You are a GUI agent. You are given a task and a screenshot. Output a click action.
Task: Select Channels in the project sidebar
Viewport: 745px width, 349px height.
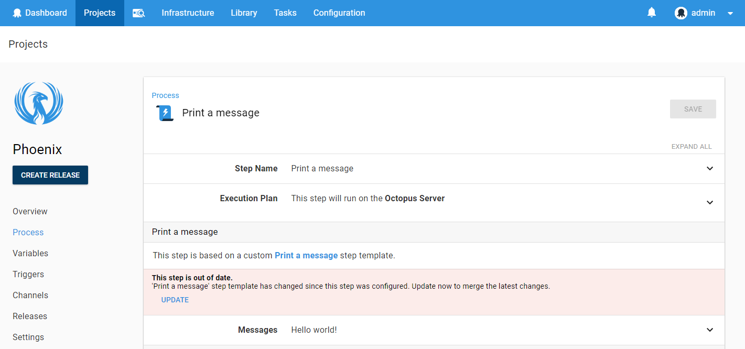[x=30, y=295]
